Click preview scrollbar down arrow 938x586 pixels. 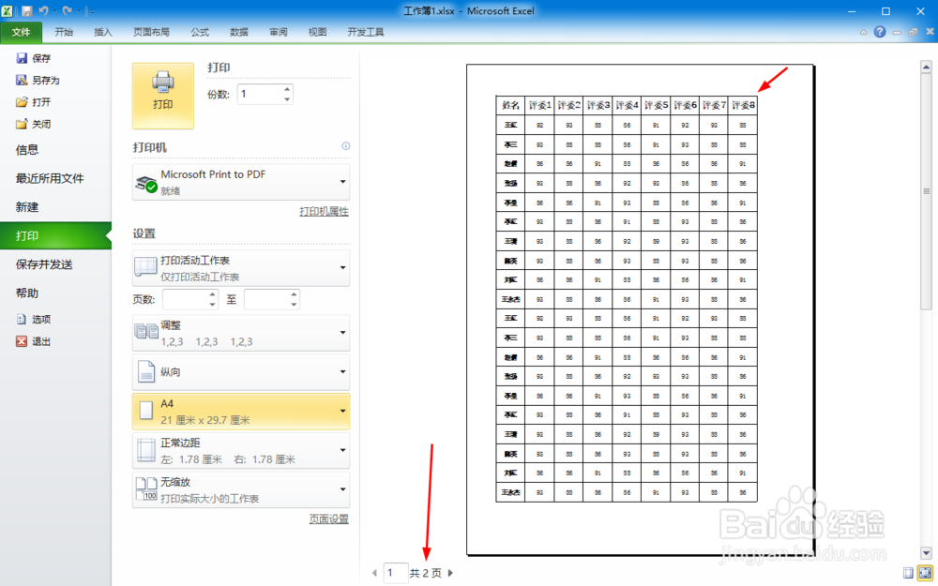coord(926,553)
